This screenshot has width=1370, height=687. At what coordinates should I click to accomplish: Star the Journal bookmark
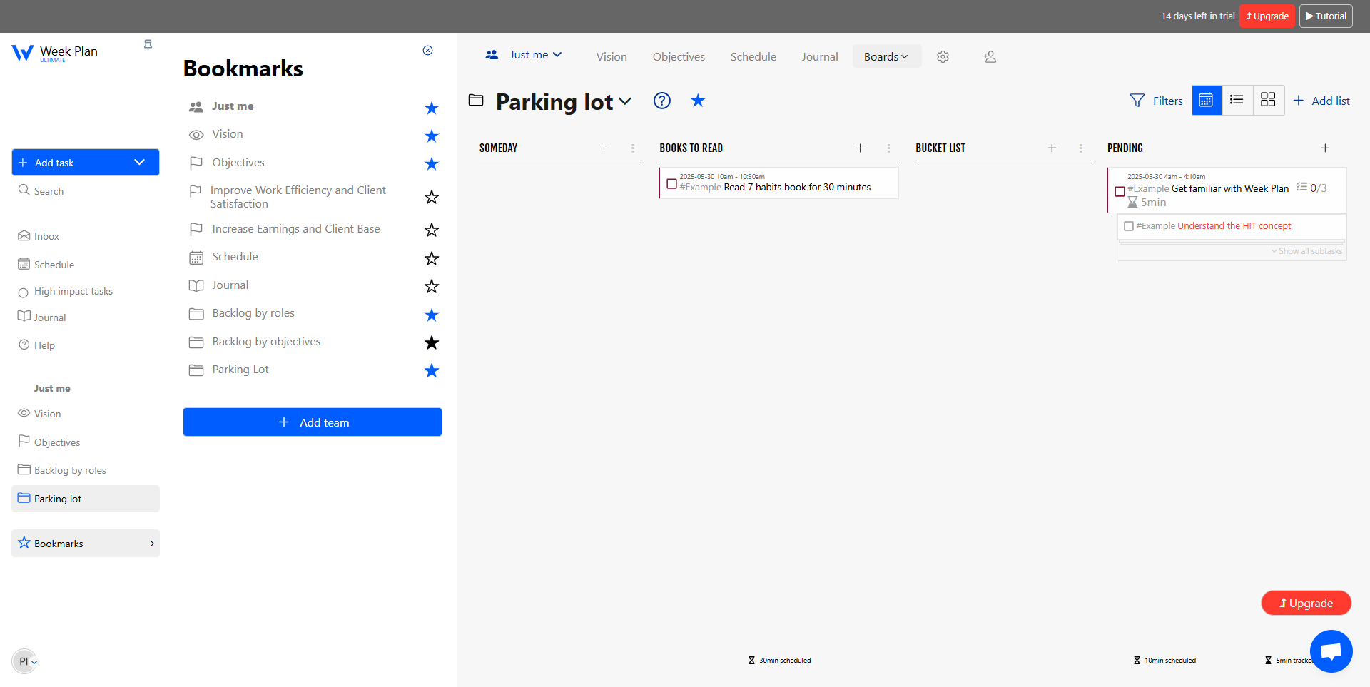432,286
